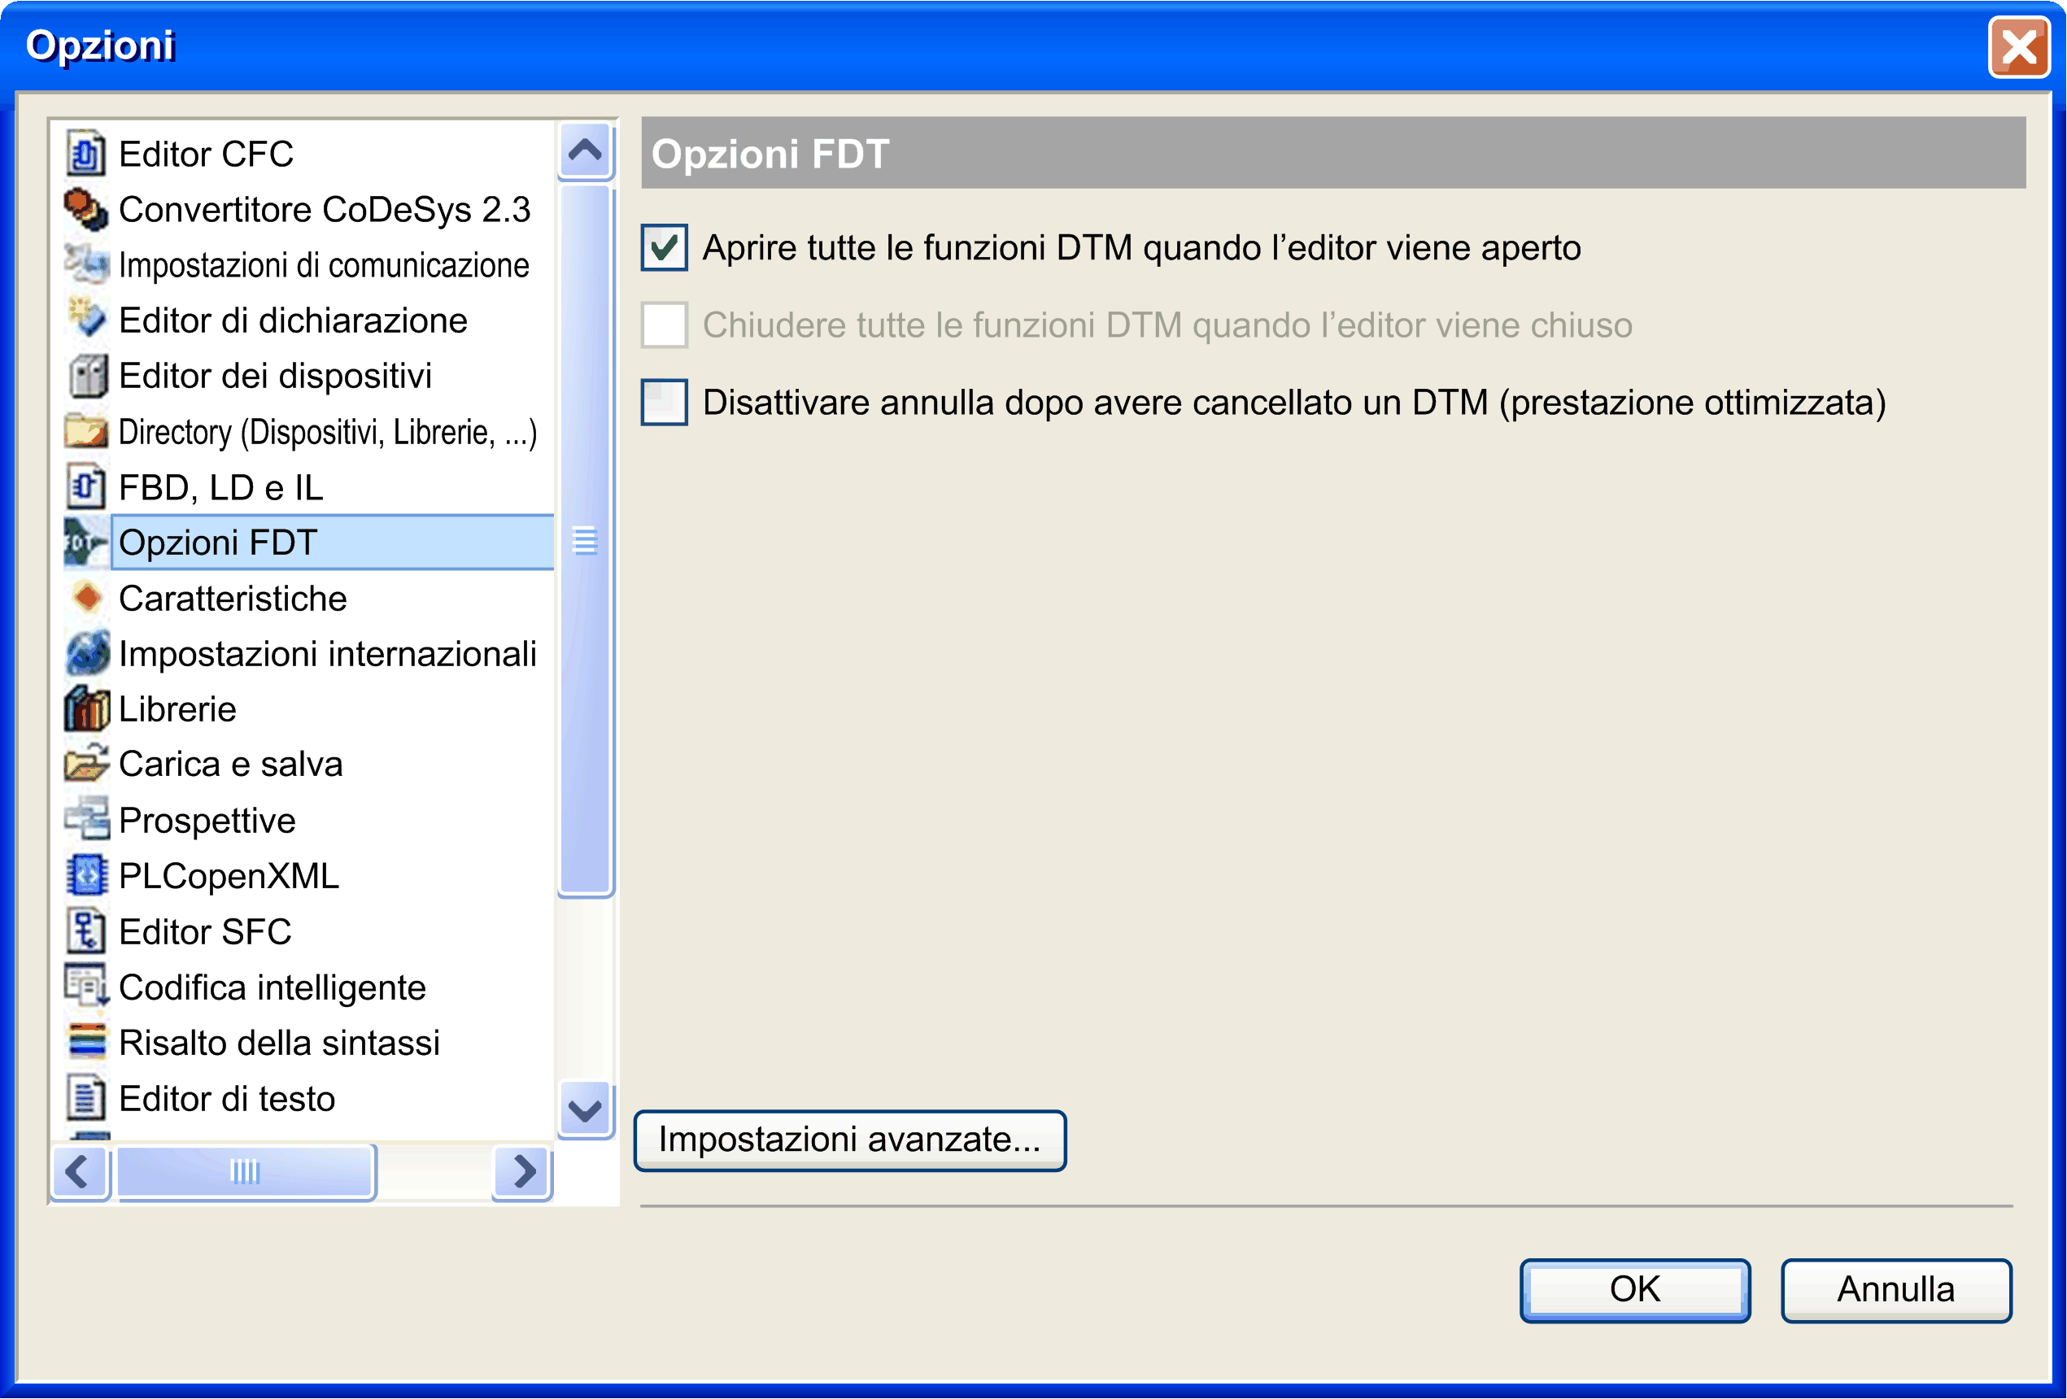Click the horizontal scrollbar thumb
The width and height of the screenshot is (2067, 1399).
pos(246,1171)
